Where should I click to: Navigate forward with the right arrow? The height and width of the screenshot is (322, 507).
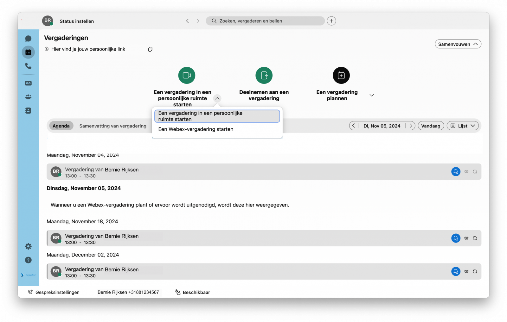tap(198, 21)
